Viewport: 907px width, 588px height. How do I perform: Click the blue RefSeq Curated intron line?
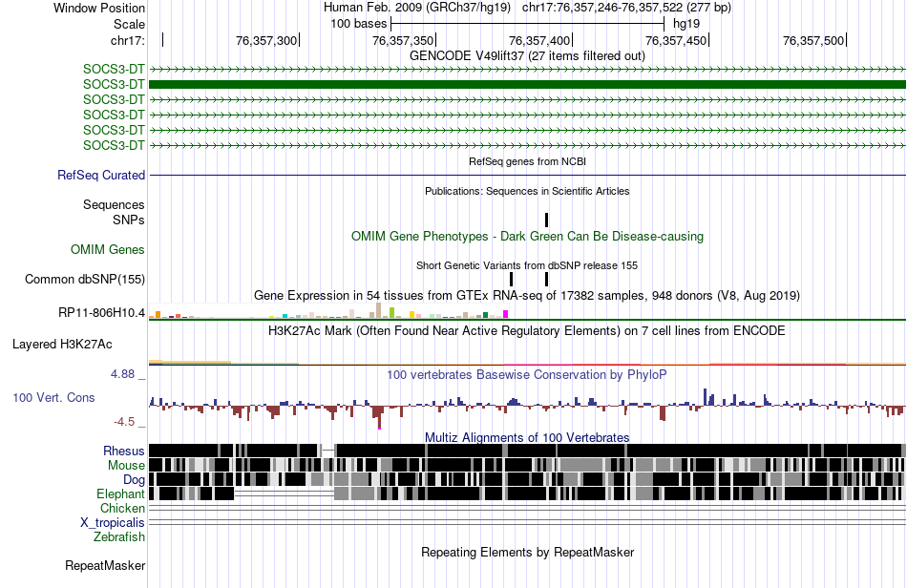click(x=527, y=175)
